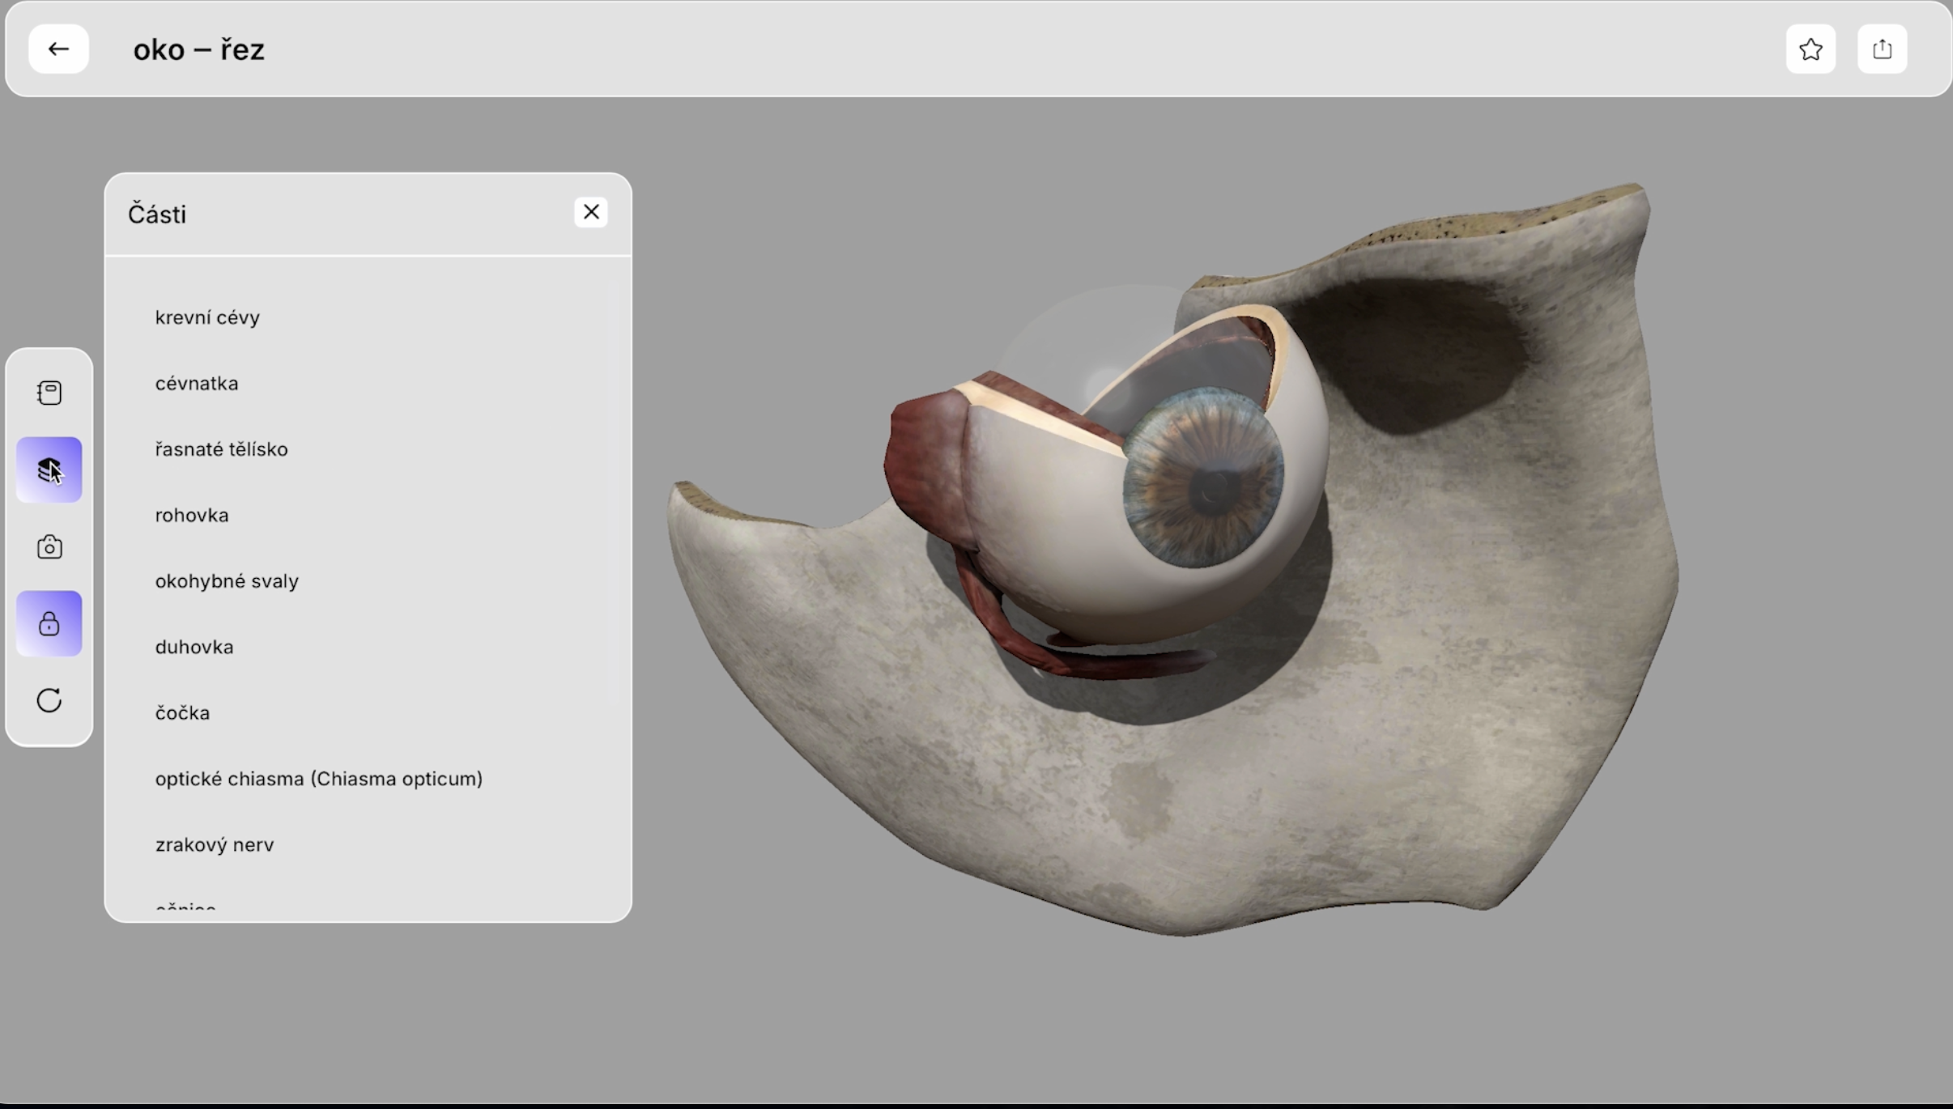
Task: Reset view with the circular arrow icon
Action: (x=49, y=700)
